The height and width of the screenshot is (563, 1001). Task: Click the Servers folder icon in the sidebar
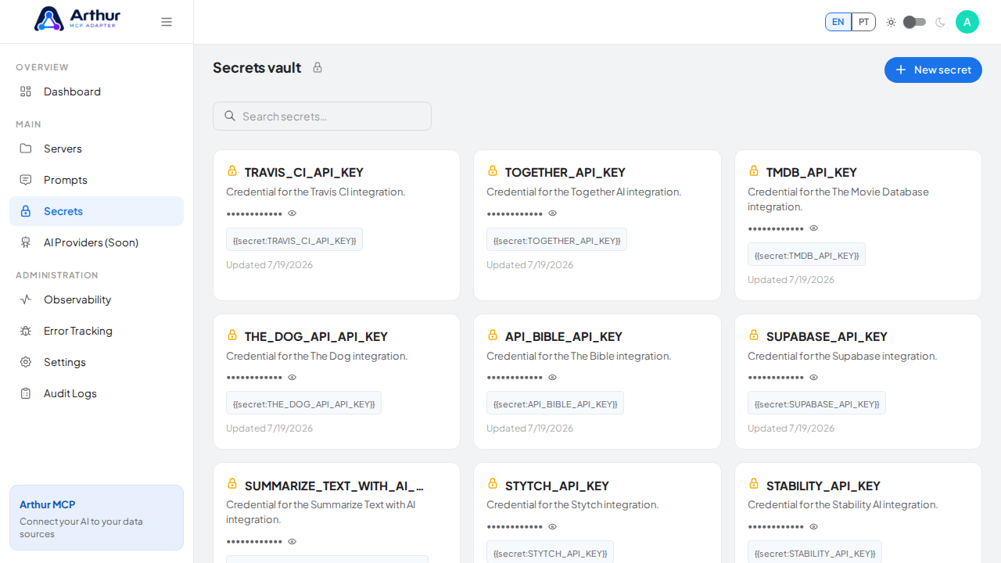click(26, 149)
